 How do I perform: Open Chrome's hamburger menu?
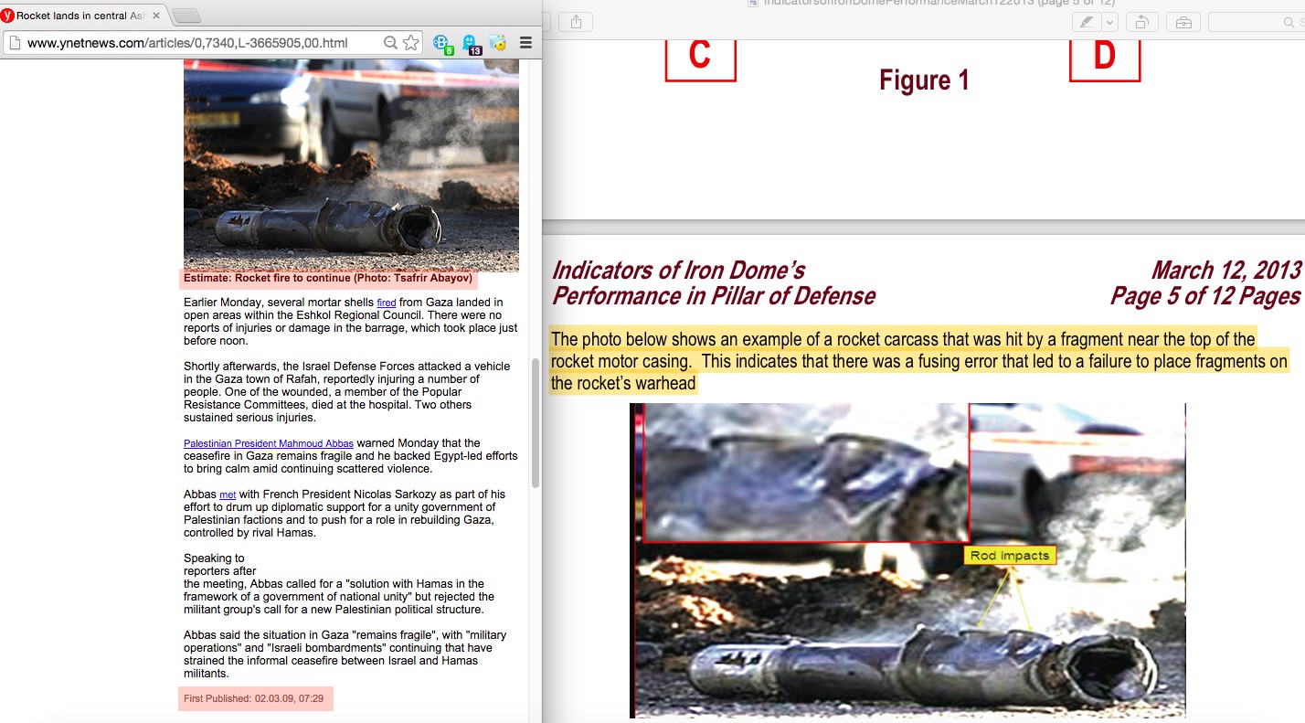(x=525, y=42)
